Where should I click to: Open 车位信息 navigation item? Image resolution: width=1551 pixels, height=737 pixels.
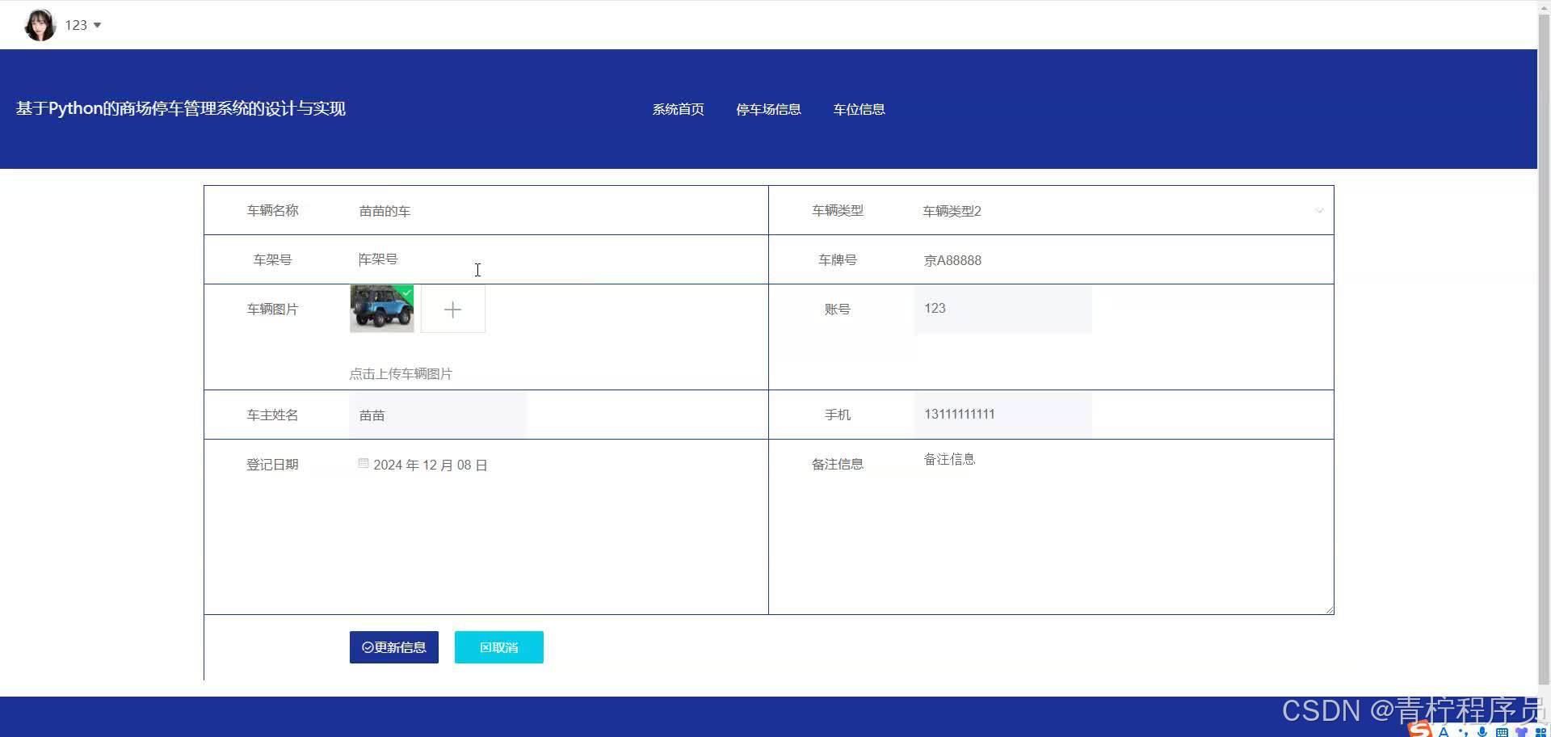click(859, 109)
